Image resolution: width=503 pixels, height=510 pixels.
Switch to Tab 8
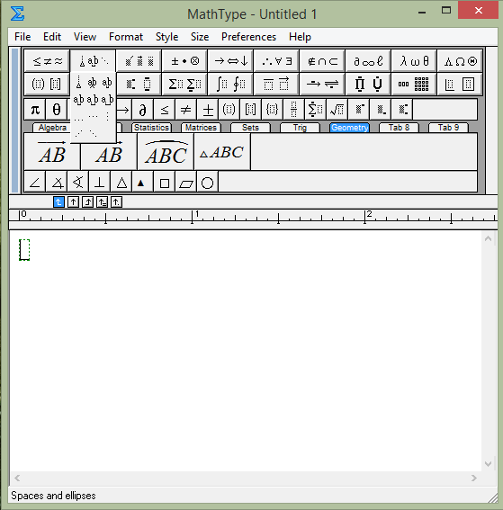399,128
